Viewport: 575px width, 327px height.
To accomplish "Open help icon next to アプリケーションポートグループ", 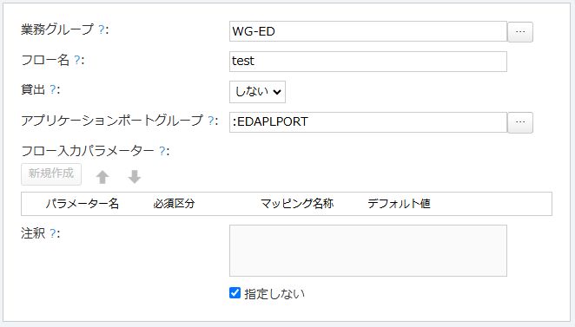I will (x=211, y=121).
